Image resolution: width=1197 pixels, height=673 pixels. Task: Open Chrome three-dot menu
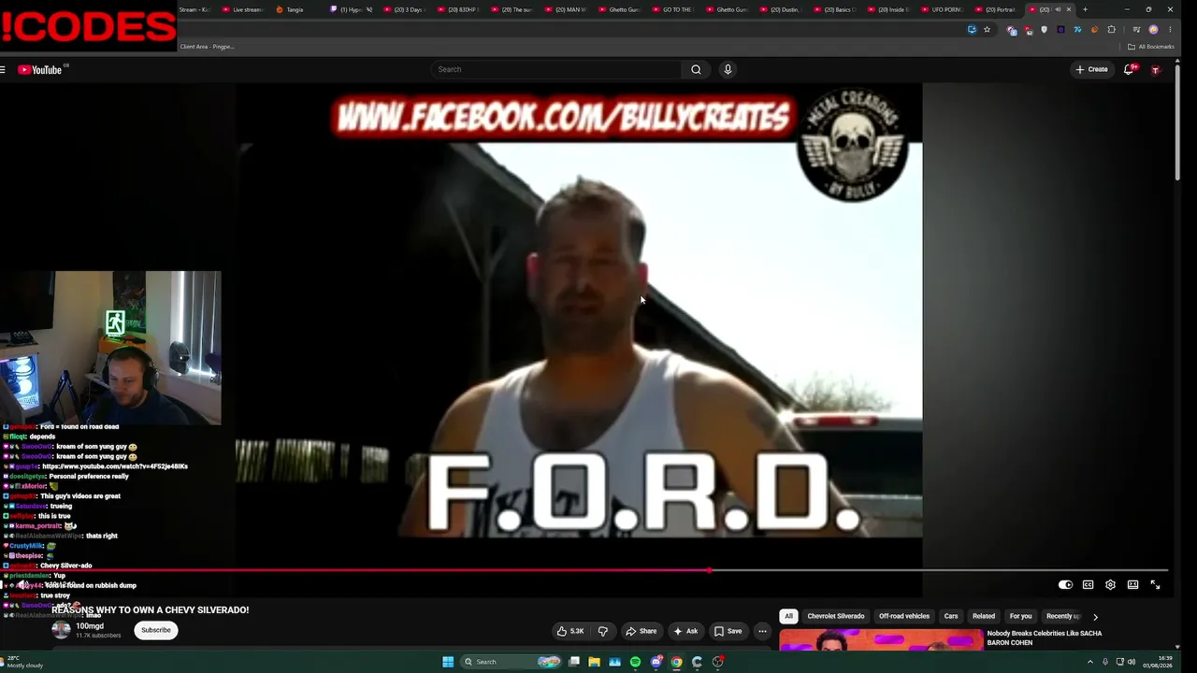(1170, 30)
